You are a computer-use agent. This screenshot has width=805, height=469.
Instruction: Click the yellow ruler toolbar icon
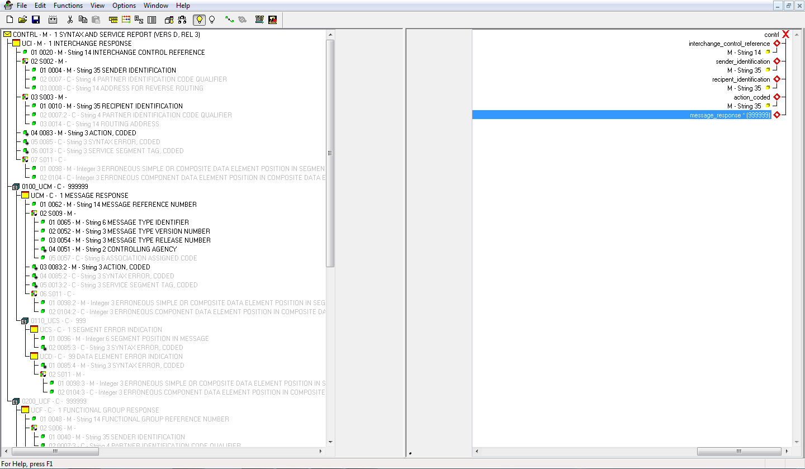113,20
